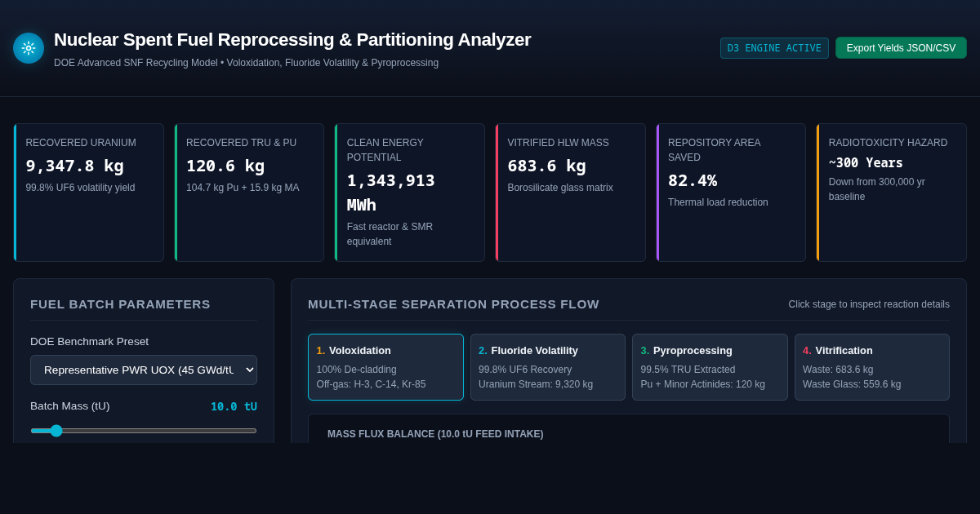Click the 10.0 tU batch mass readout
Viewport: 980px width, 514px height.
234,406
